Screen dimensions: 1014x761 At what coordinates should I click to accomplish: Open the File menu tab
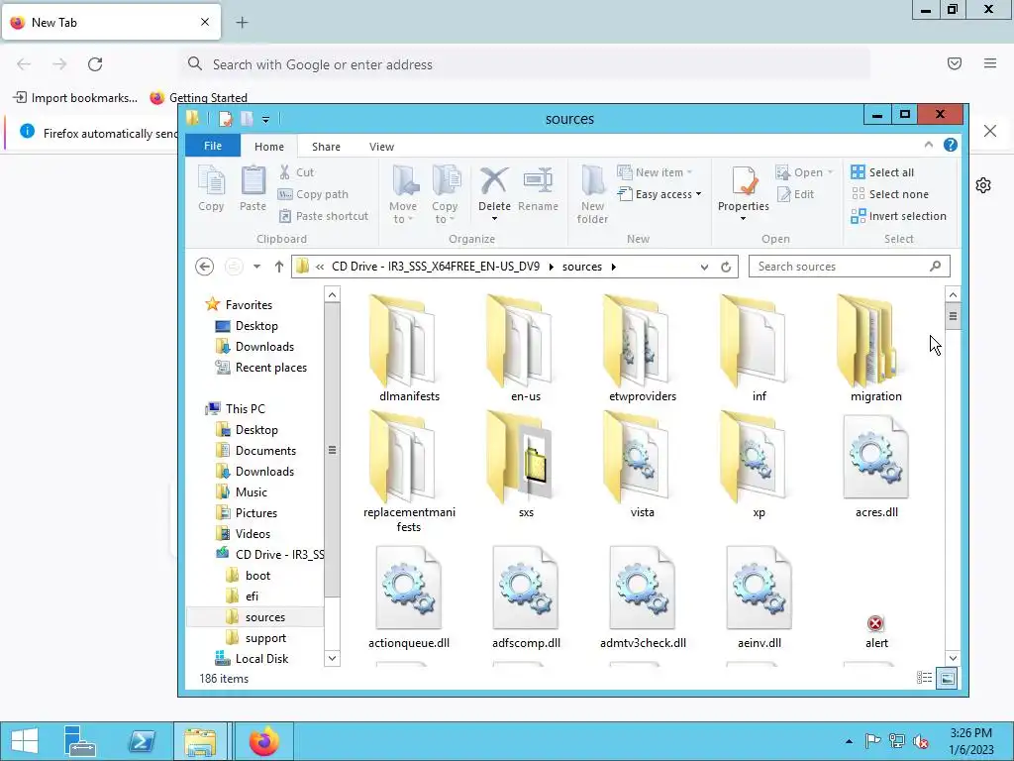click(x=213, y=146)
